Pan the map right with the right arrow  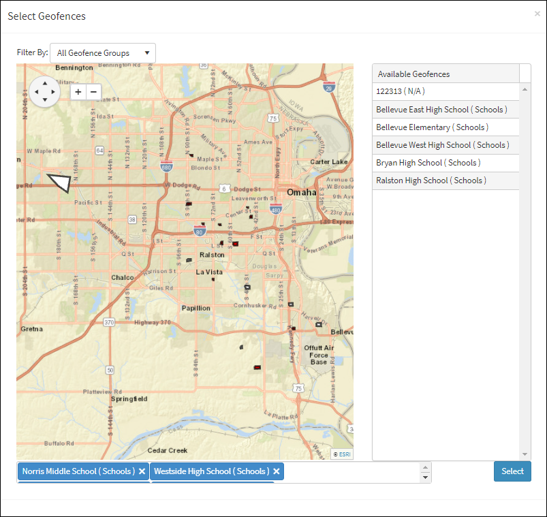pyautogui.click(x=54, y=91)
